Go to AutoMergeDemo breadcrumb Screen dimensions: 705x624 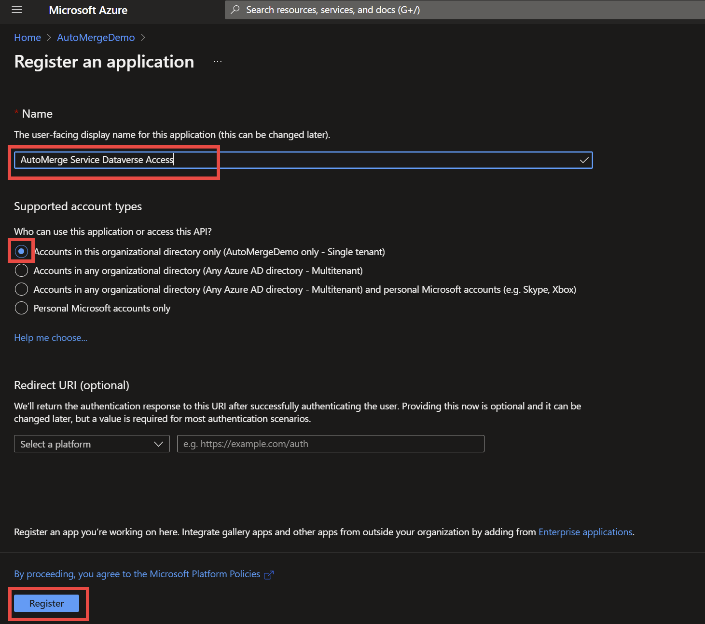(96, 38)
